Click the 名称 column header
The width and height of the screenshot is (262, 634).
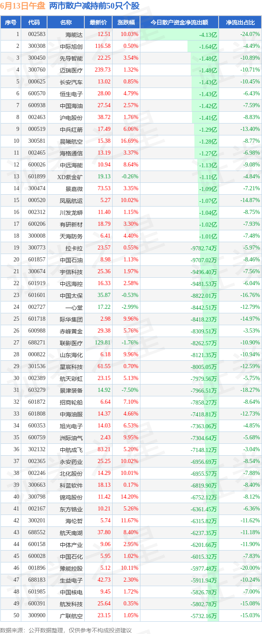click(x=66, y=22)
